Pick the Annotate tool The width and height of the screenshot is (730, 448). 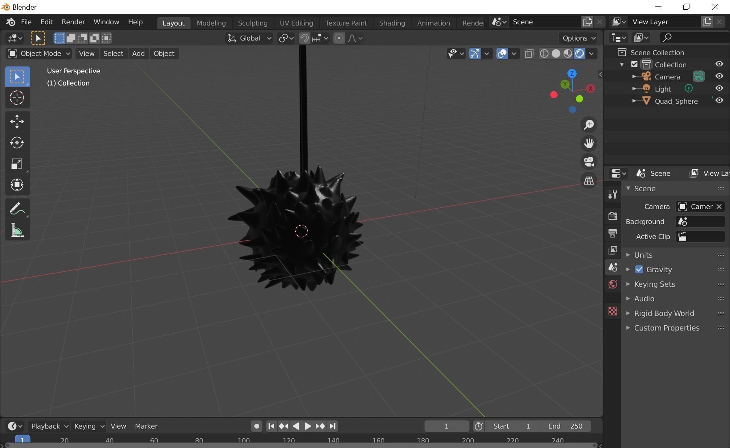click(17, 208)
